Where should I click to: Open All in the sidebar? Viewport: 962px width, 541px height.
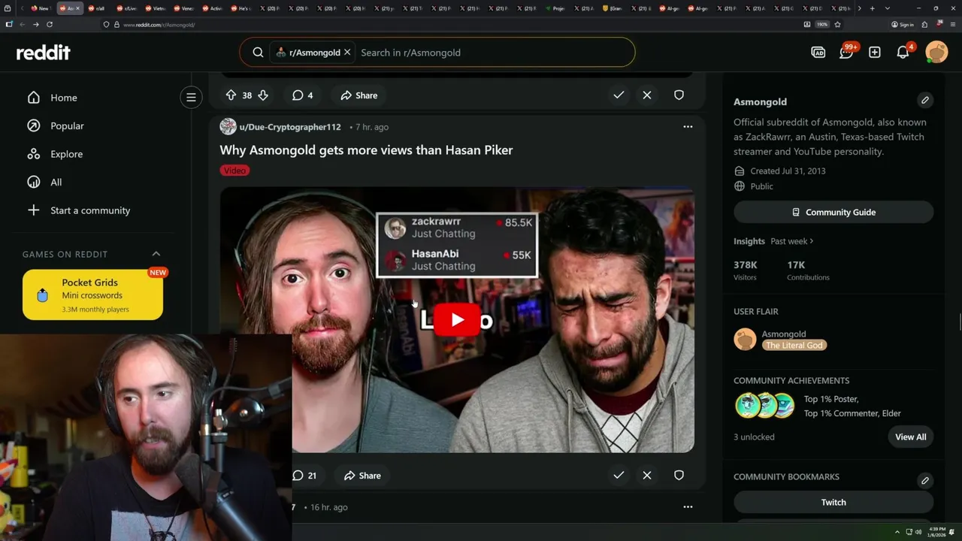click(x=56, y=182)
